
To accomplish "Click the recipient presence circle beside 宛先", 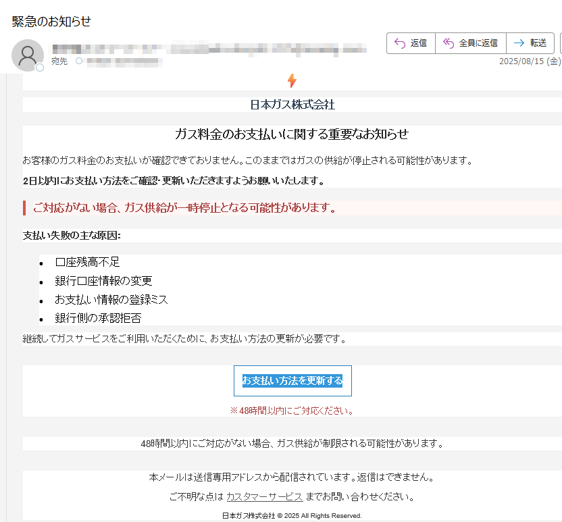I will (x=79, y=61).
